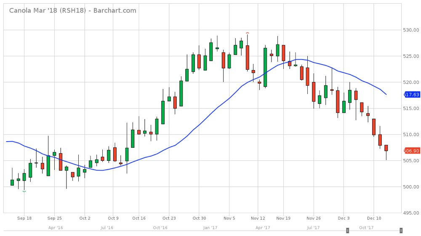Click the 515.00 price axis label

pyautogui.click(x=411, y=108)
